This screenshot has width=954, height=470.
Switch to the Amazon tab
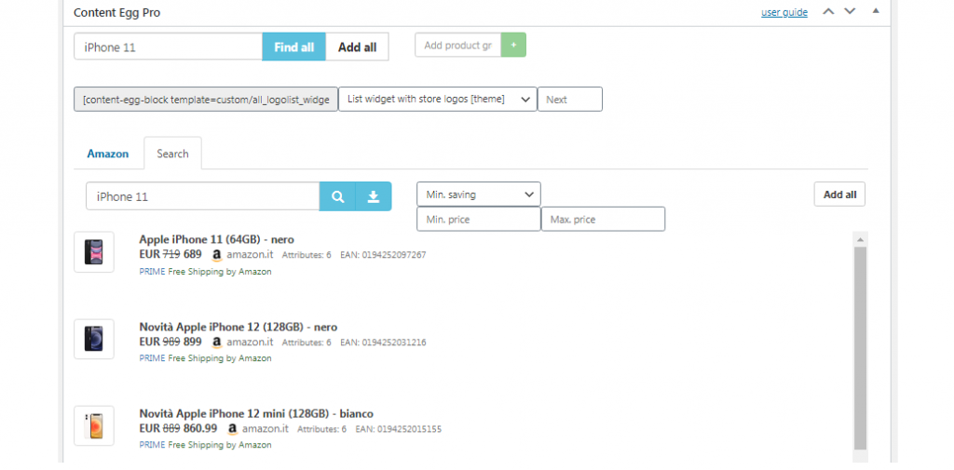[108, 154]
